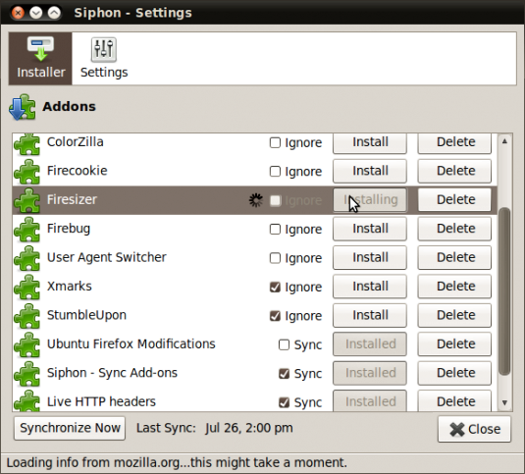525x474 pixels.
Task: Disable Sync for Live HTTP headers
Action: [284, 402]
